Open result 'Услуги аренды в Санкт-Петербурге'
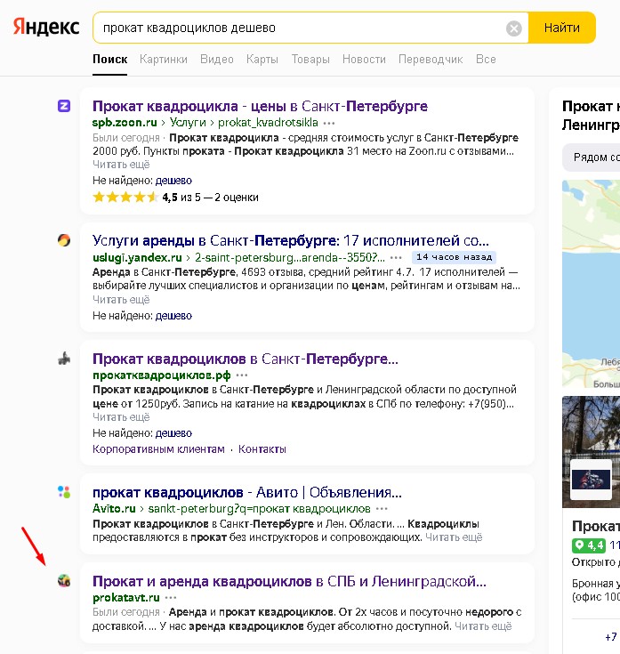 pyautogui.click(x=291, y=240)
